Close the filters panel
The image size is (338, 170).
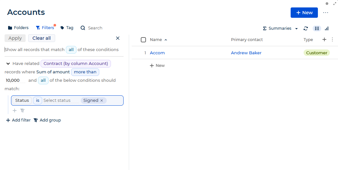click(x=118, y=38)
